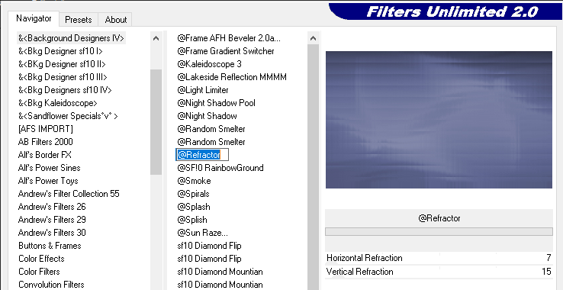Choose @Night Shadow Pool effect
563x290 pixels.
(216, 103)
